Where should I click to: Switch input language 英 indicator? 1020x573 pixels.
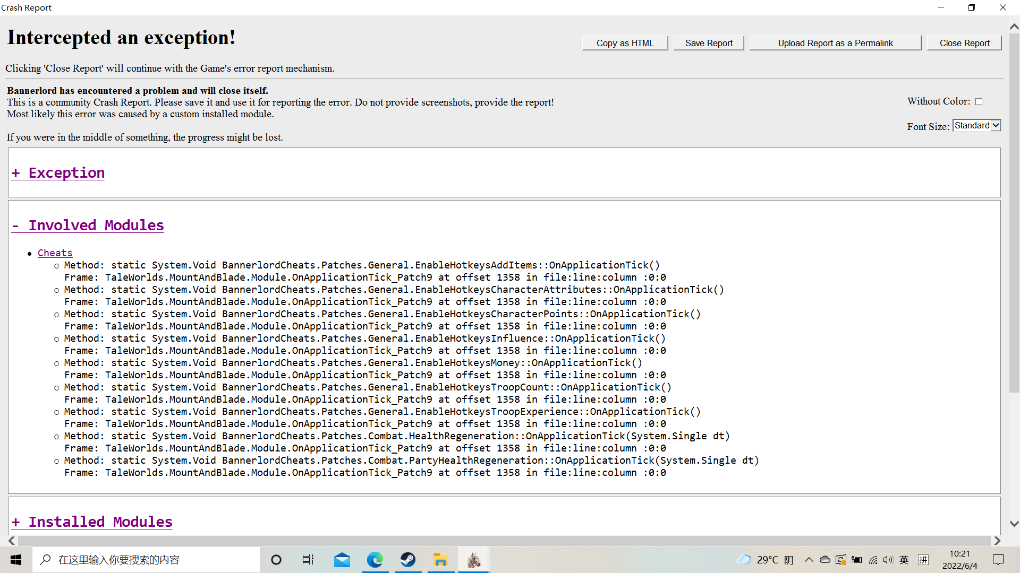(x=904, y=560)
